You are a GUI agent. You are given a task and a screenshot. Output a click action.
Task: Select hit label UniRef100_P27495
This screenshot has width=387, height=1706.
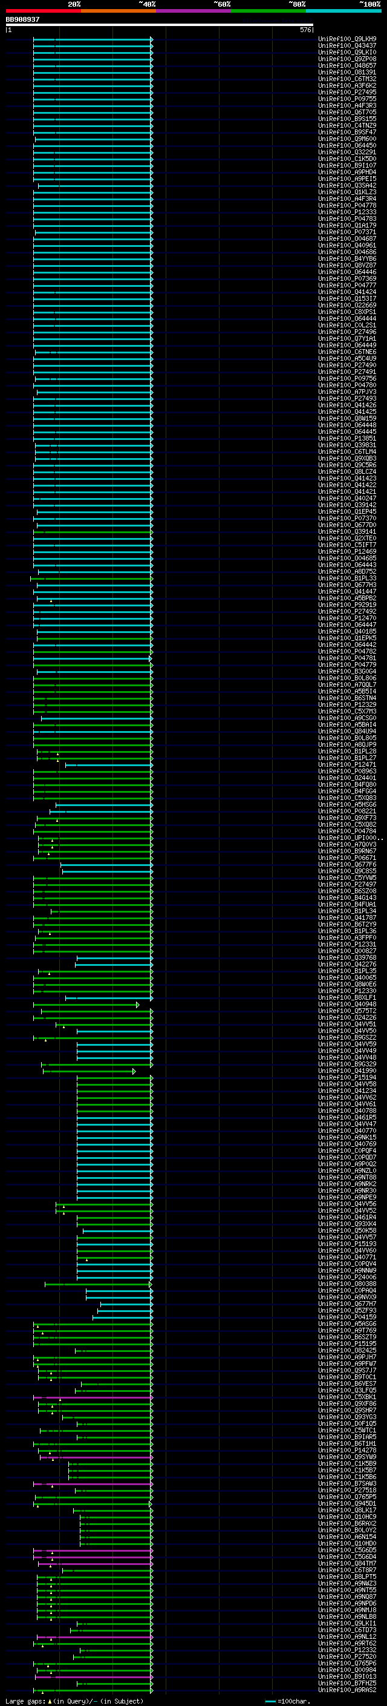point(347,92)
